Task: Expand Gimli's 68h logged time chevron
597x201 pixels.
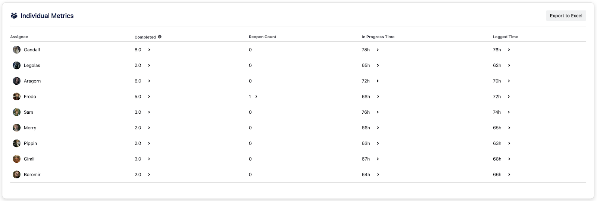Action: (x=509, y=159)
